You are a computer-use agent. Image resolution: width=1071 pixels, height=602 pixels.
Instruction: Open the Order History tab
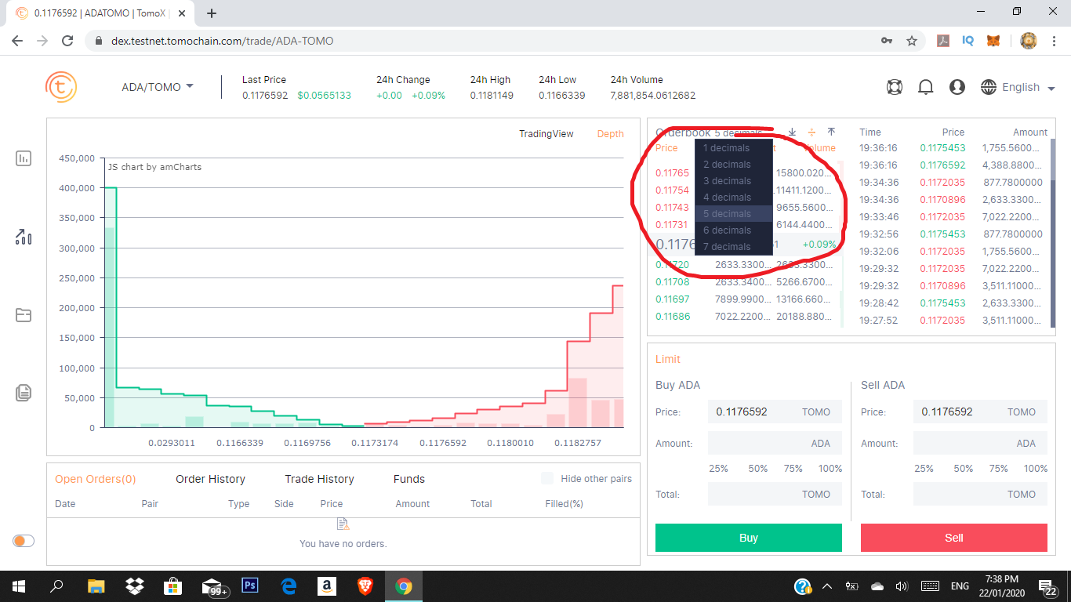(210, 479)
